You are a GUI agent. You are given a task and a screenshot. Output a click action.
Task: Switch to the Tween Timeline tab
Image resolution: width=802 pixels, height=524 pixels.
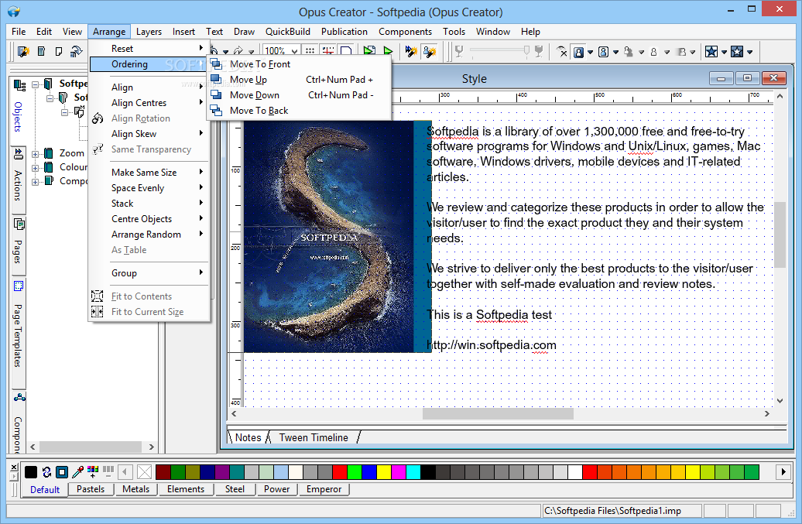314,437
